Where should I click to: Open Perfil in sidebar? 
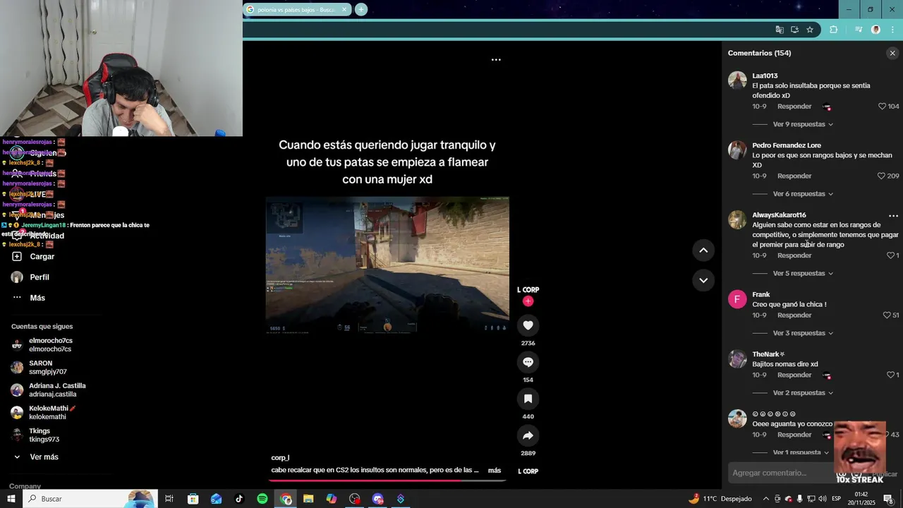39,277
